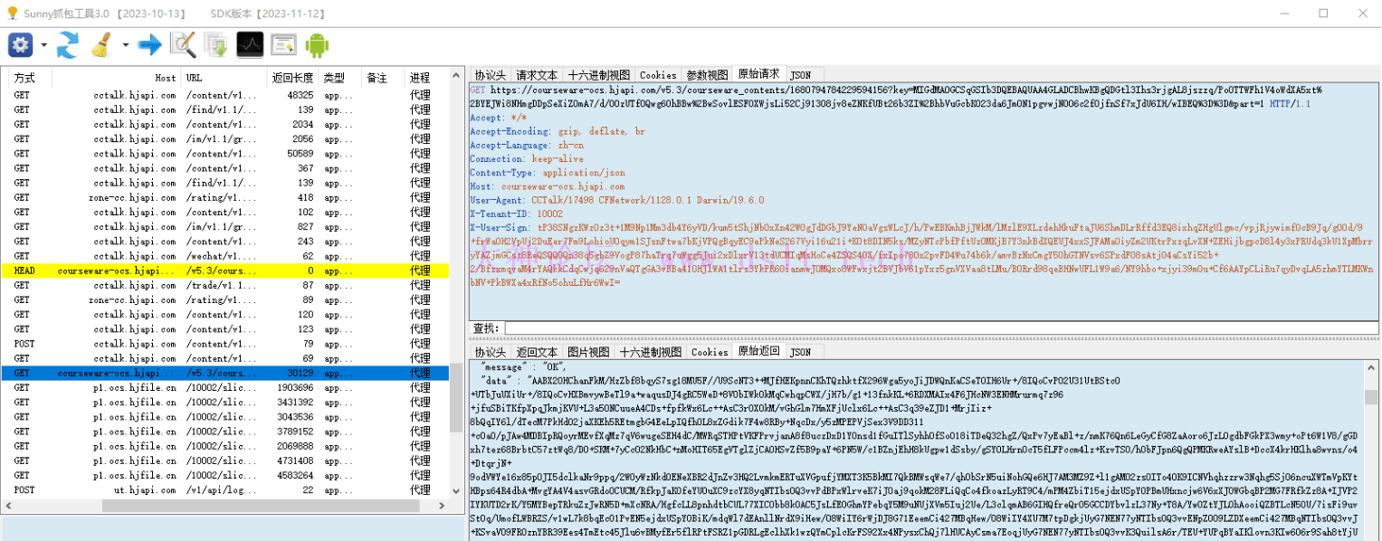The height and width of the screenshot is (541, 1382).
Task: Click the green Android robot icon
Action: click(x=317, y=43)
